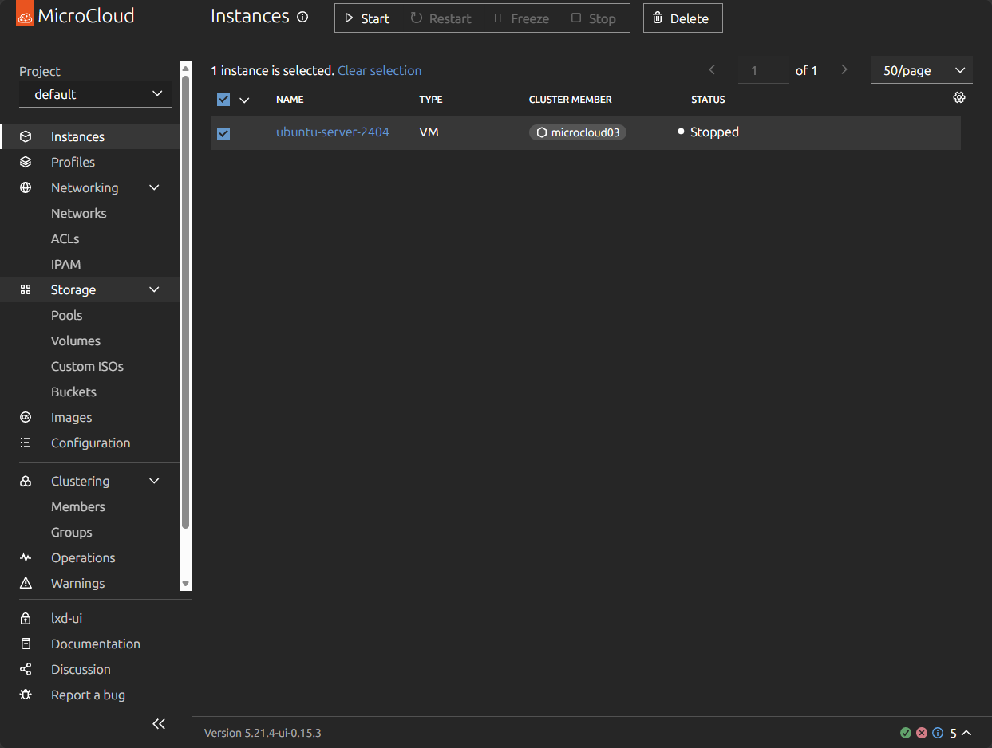Open Instances in the sidebar

pyautogui.click(x=89, y=136)
